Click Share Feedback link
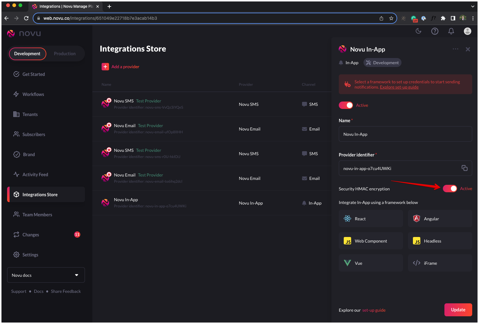This screenshot has width=479, height=324. (x=66, y=291)
